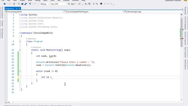Image resolution: width=188 pixels, height=106 pixels.
Task: Open the Team Explorer side tab
Action: (x=185, y=52)
